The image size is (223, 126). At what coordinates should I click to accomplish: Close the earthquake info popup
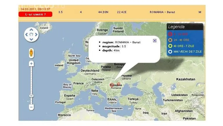pyautogui.click(x=155, y=41)
